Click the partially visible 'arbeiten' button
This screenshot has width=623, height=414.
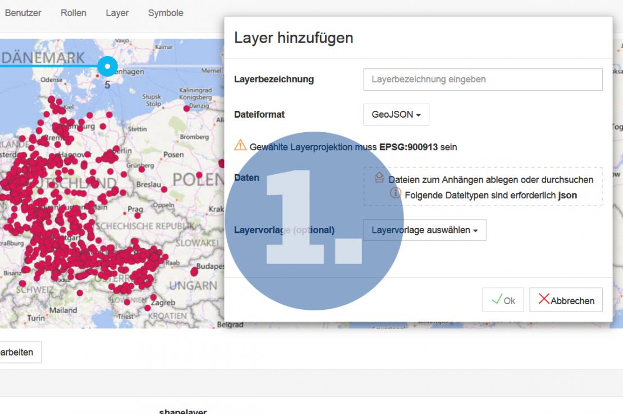pos(20,352)
